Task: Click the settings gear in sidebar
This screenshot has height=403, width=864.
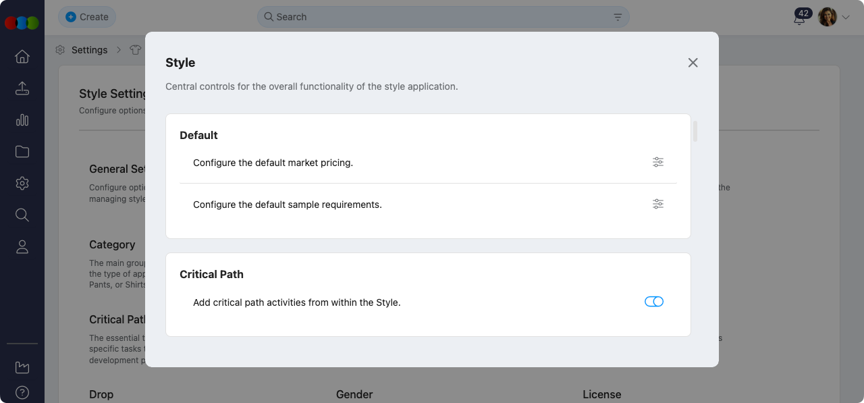Action: tap(22, 184)
